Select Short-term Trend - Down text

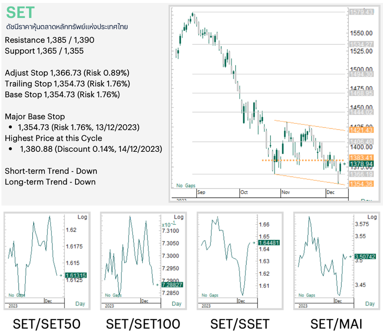pyautogui.click(x=51, y=171)
